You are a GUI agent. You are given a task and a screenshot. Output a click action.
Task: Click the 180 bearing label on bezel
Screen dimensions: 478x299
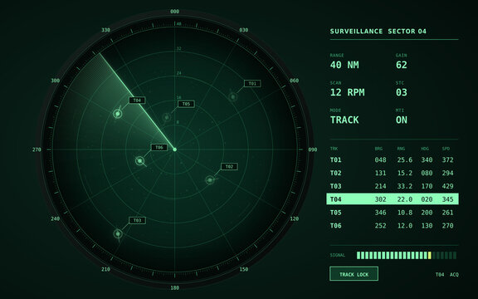[x=174, y=287]
